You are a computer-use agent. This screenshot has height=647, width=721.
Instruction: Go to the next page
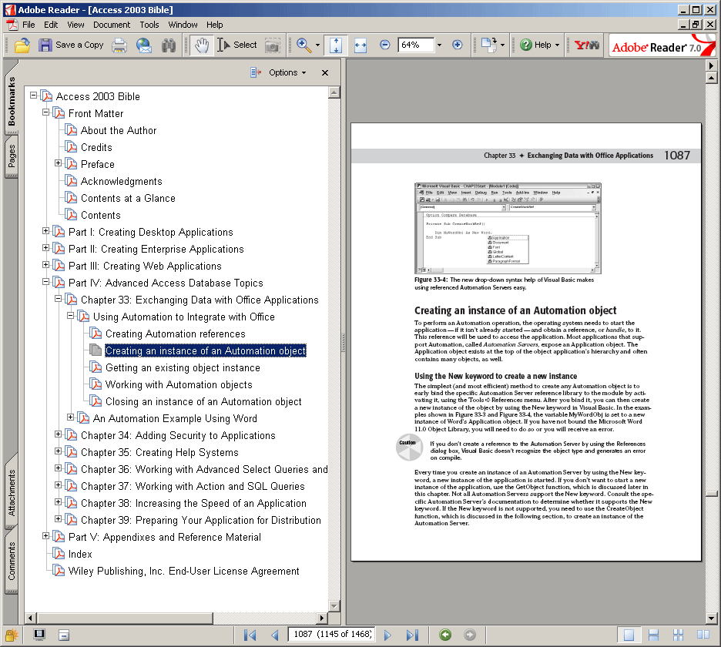[387, 635]
